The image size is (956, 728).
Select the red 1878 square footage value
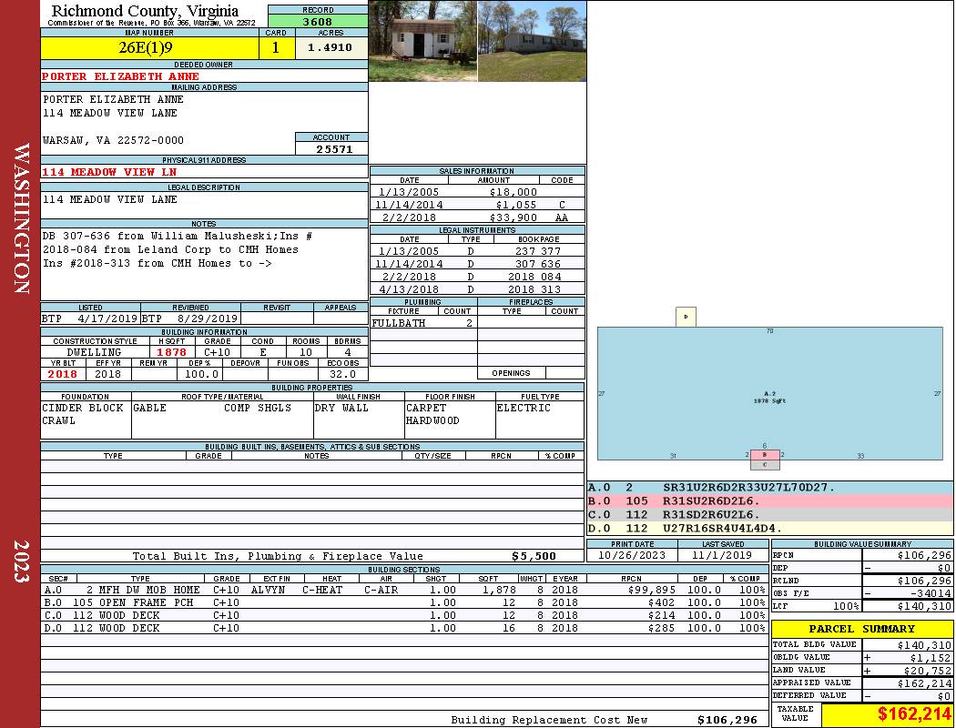[x=171, y=351]
